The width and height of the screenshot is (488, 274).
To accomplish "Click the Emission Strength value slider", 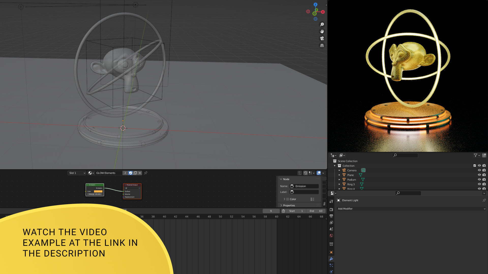I will click(x=95, y=194).
